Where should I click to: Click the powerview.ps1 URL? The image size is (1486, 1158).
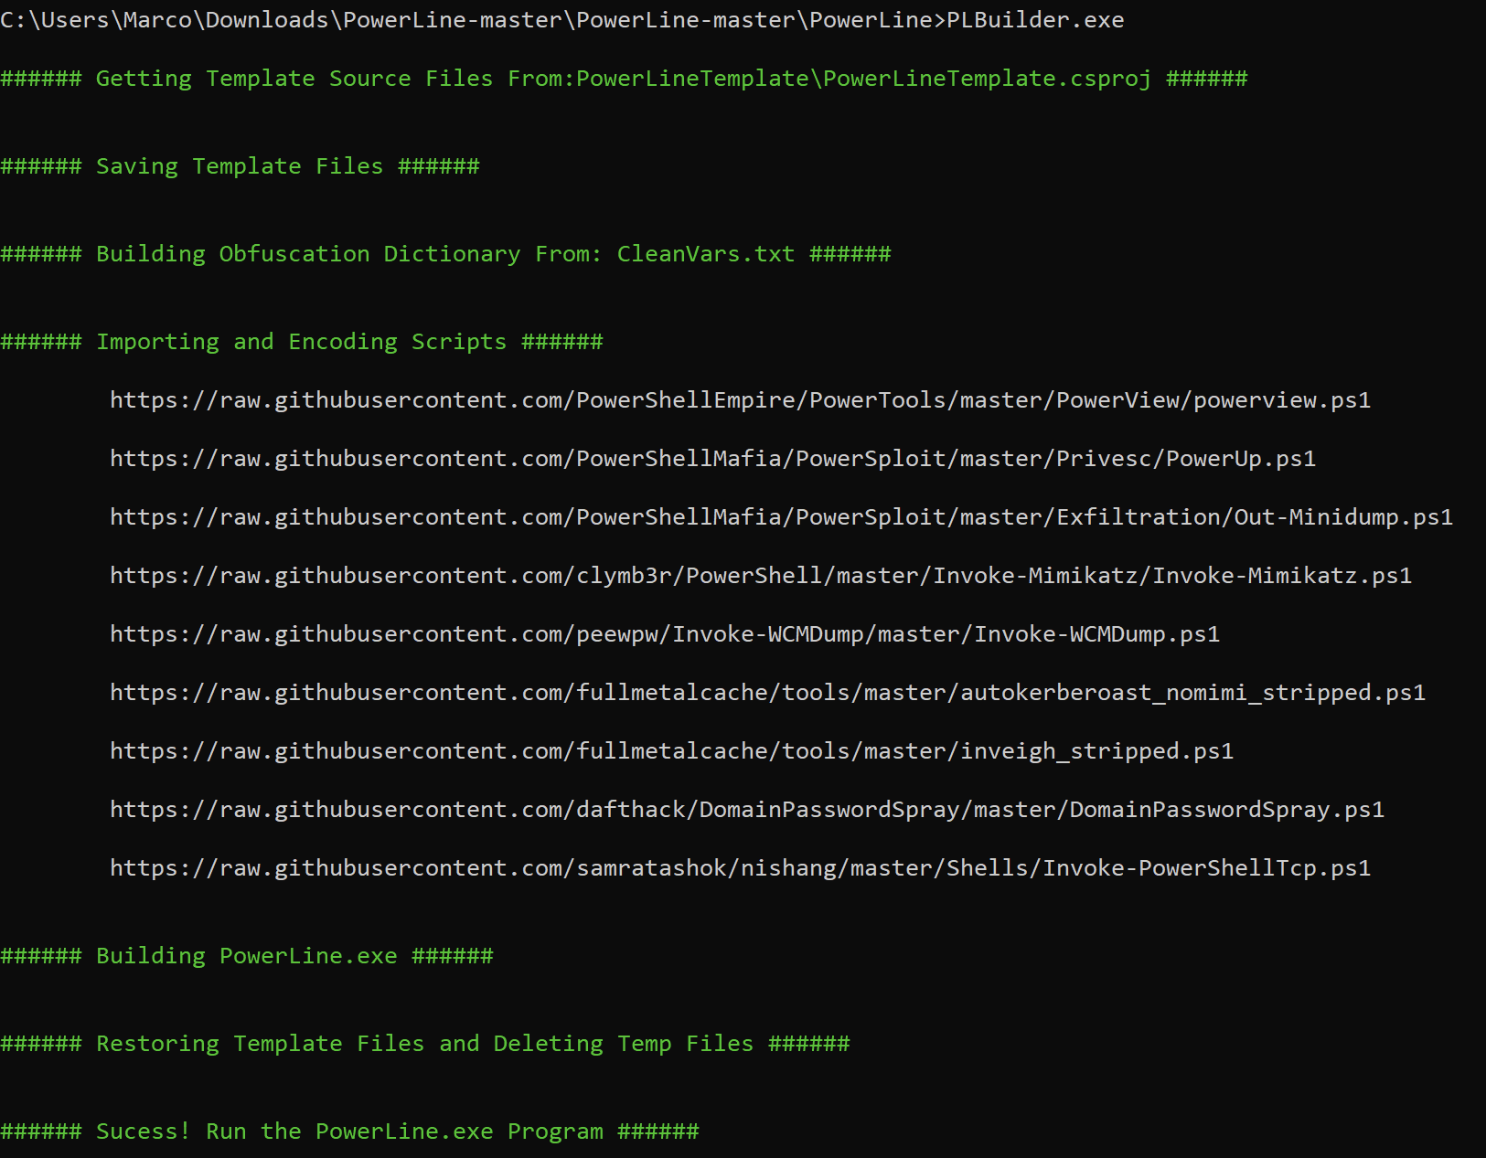coord(741,400)
